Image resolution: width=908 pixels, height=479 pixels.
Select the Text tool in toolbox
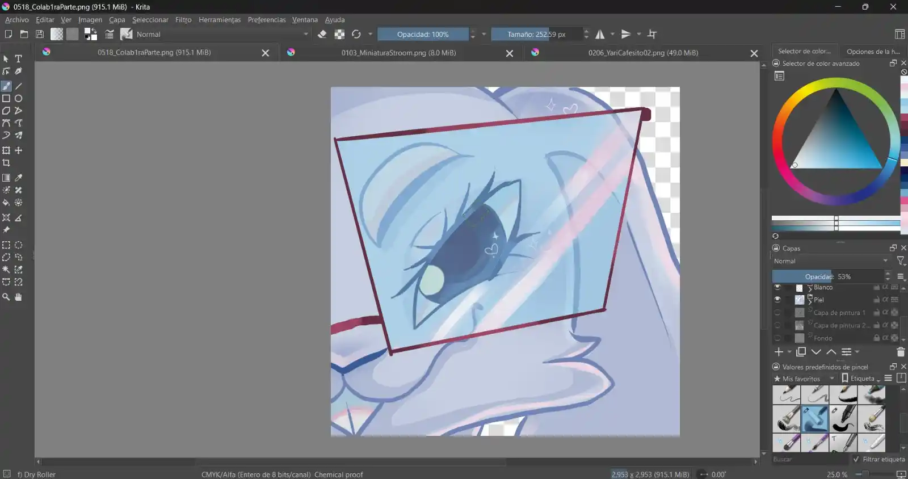18,59
